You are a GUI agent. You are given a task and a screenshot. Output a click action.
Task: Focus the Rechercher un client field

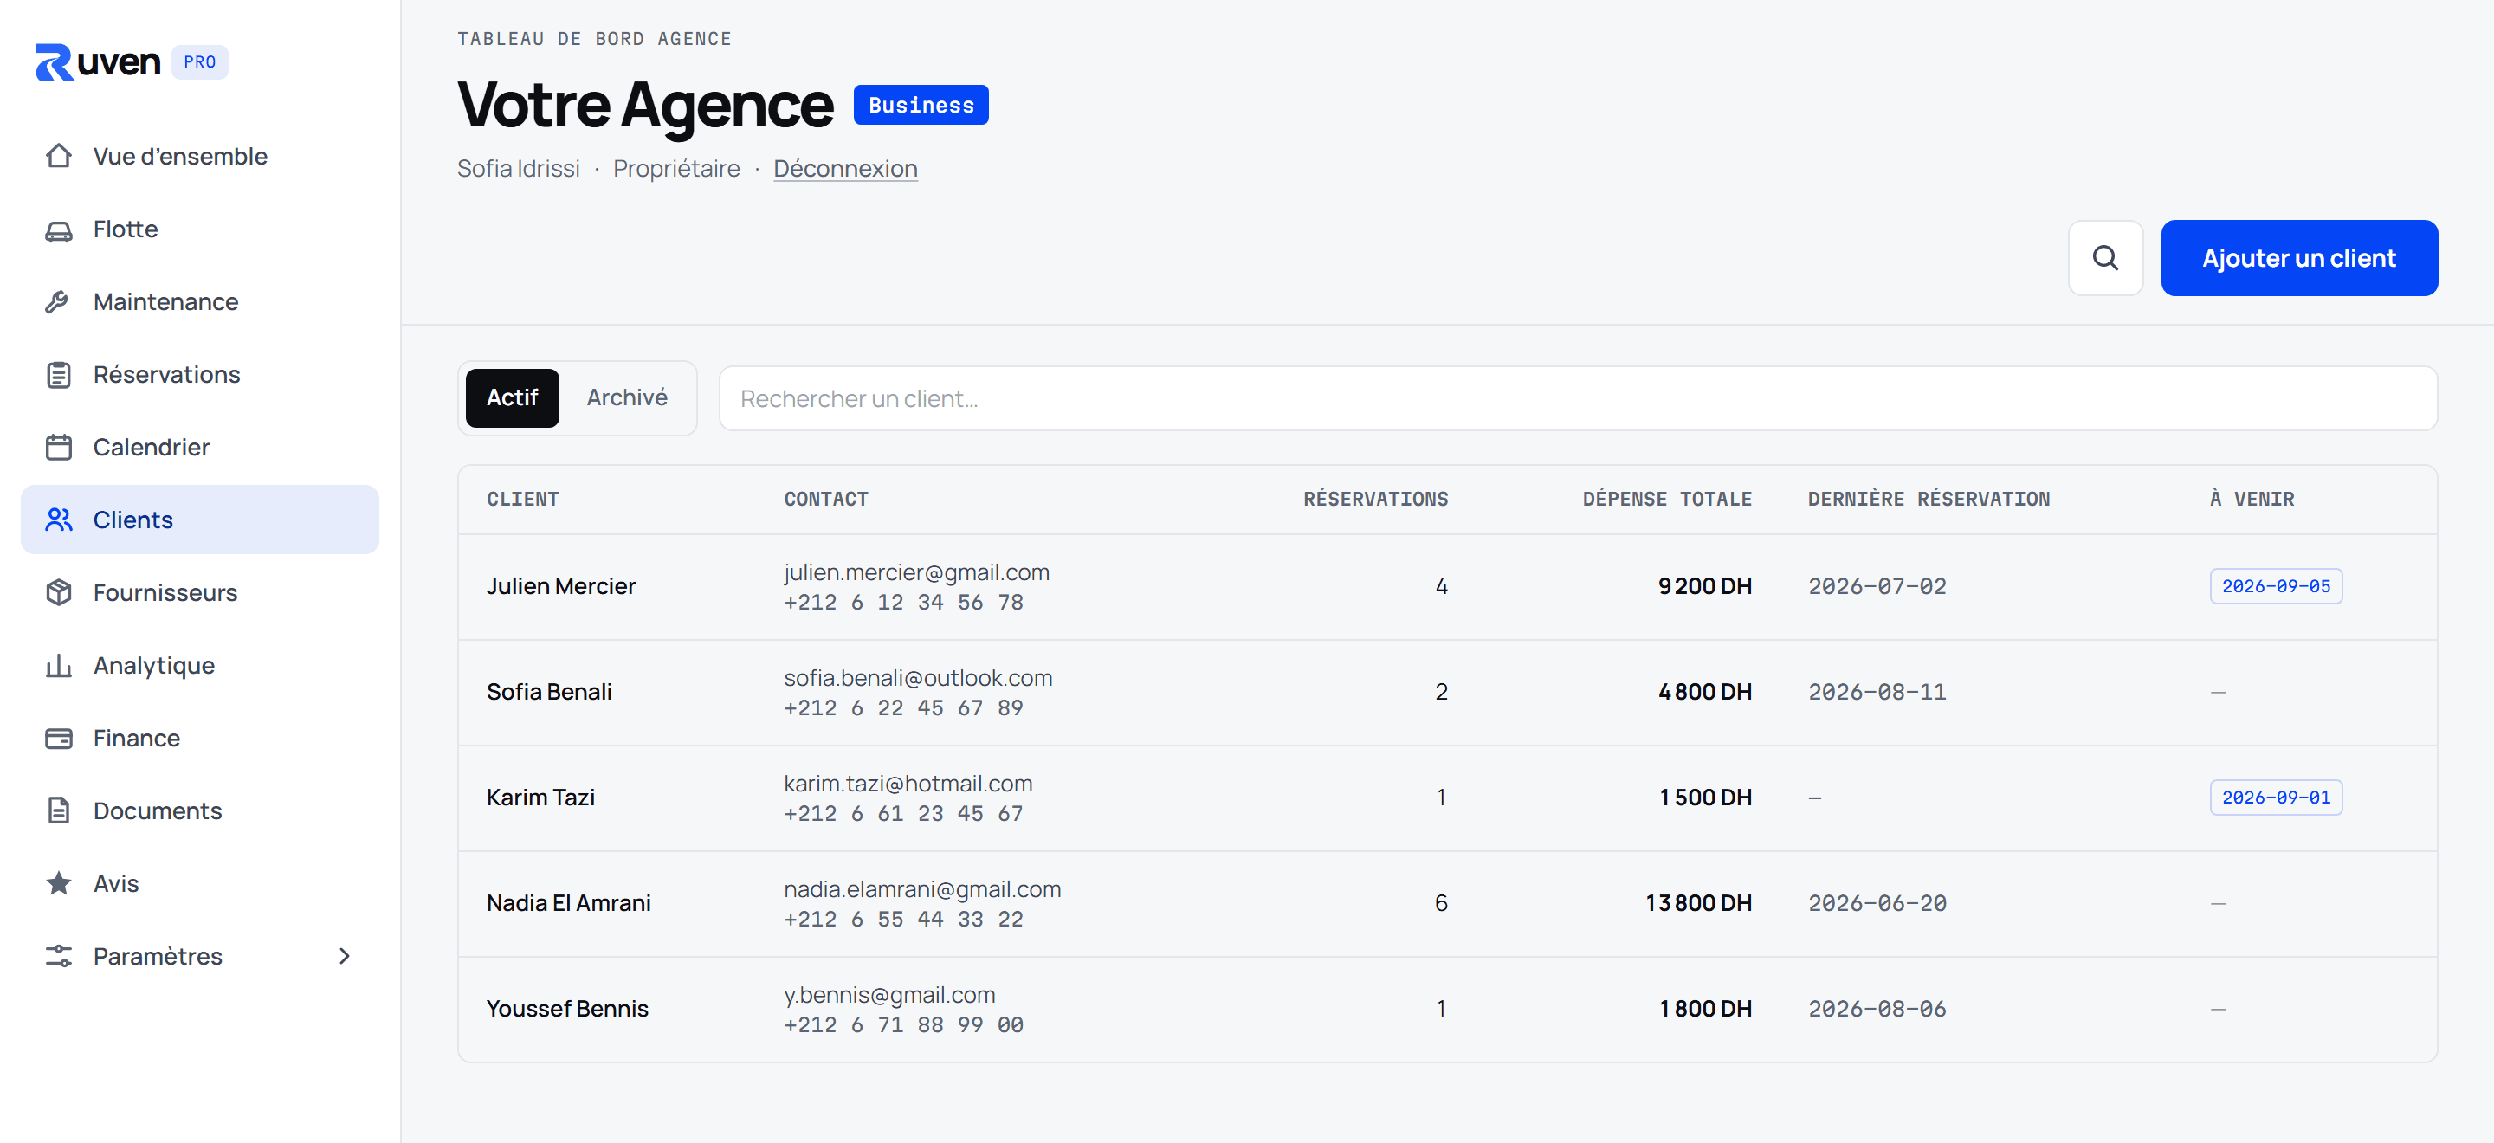click(1577, 398)
